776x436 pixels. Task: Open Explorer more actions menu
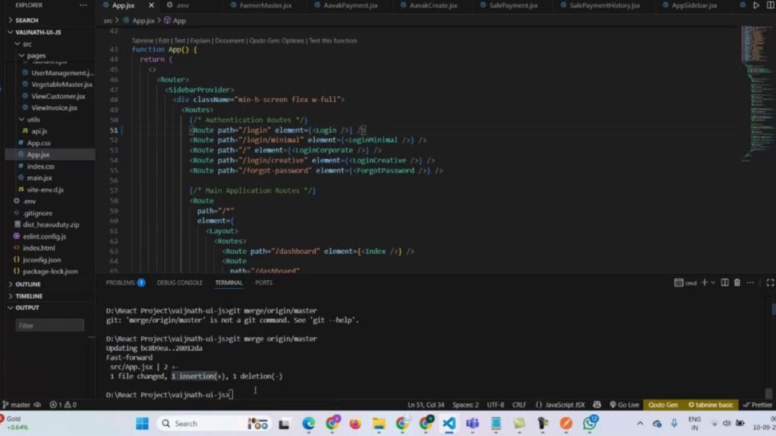(x=84, y=5)
